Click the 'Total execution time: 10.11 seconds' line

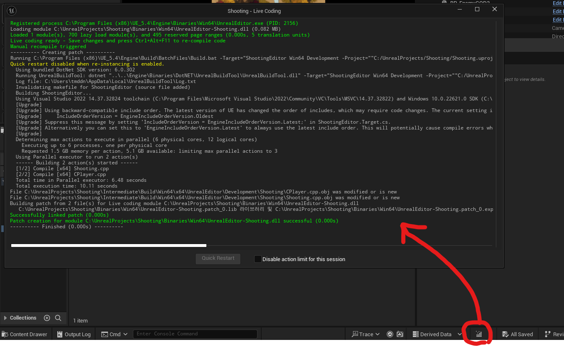click(66, 186)
